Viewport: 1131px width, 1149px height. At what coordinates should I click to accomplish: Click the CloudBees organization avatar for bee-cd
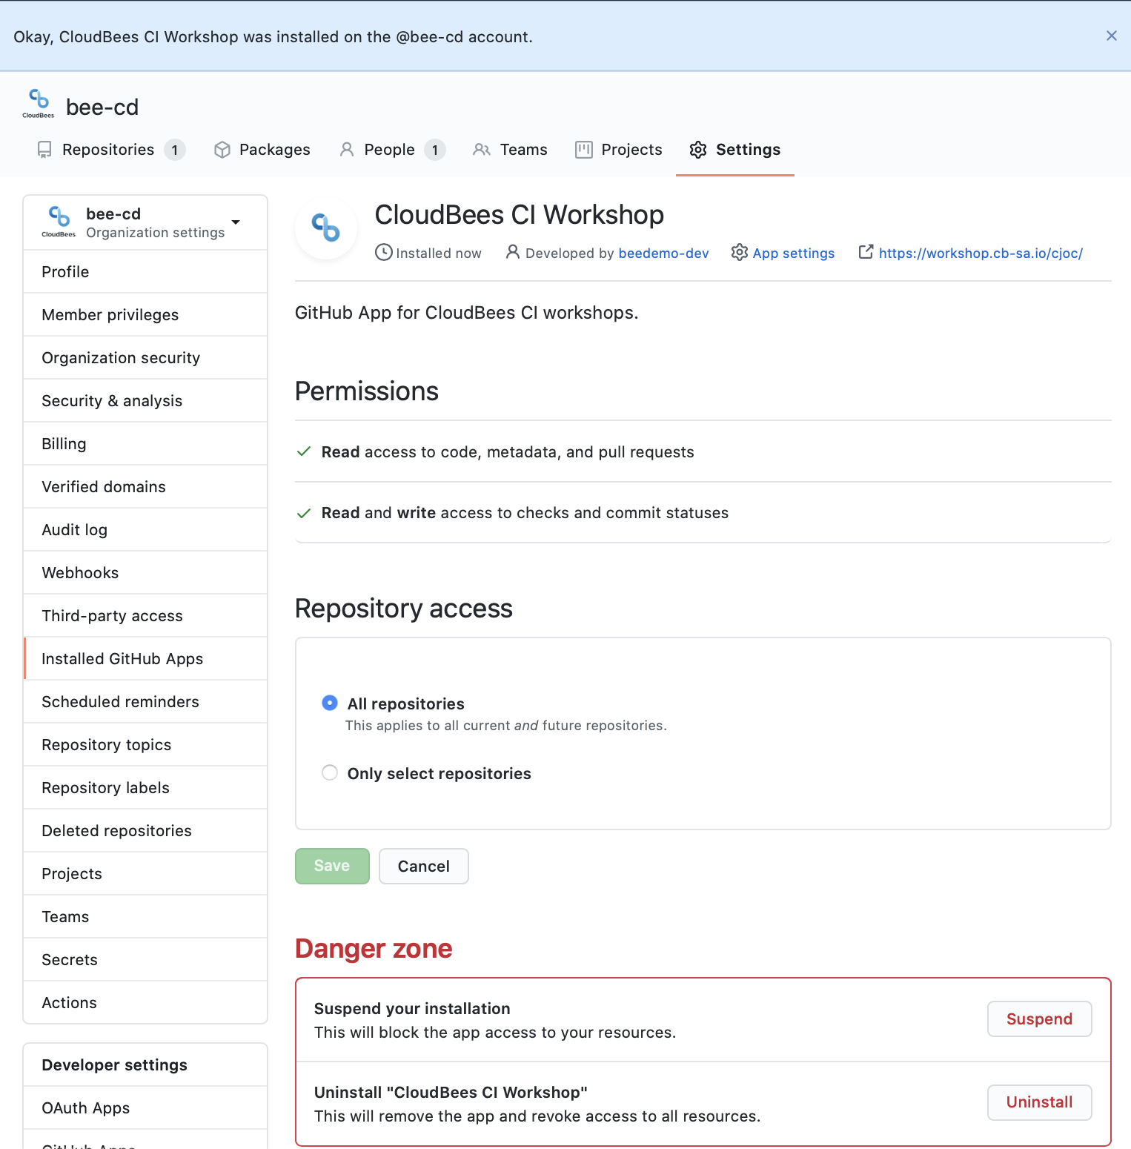click(x=37, y=104)
